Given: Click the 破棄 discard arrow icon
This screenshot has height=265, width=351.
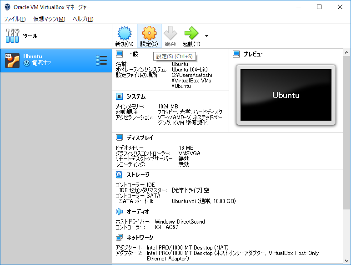Looking at the screenshot, I should (x=170, y=33).
